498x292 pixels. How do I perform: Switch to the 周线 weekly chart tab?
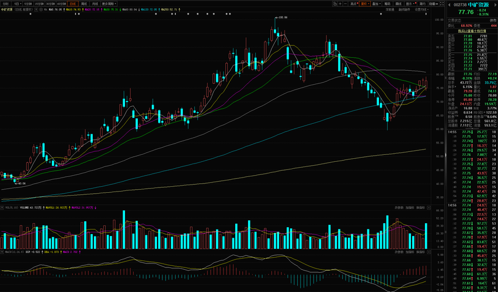click(x=84, y=4)
